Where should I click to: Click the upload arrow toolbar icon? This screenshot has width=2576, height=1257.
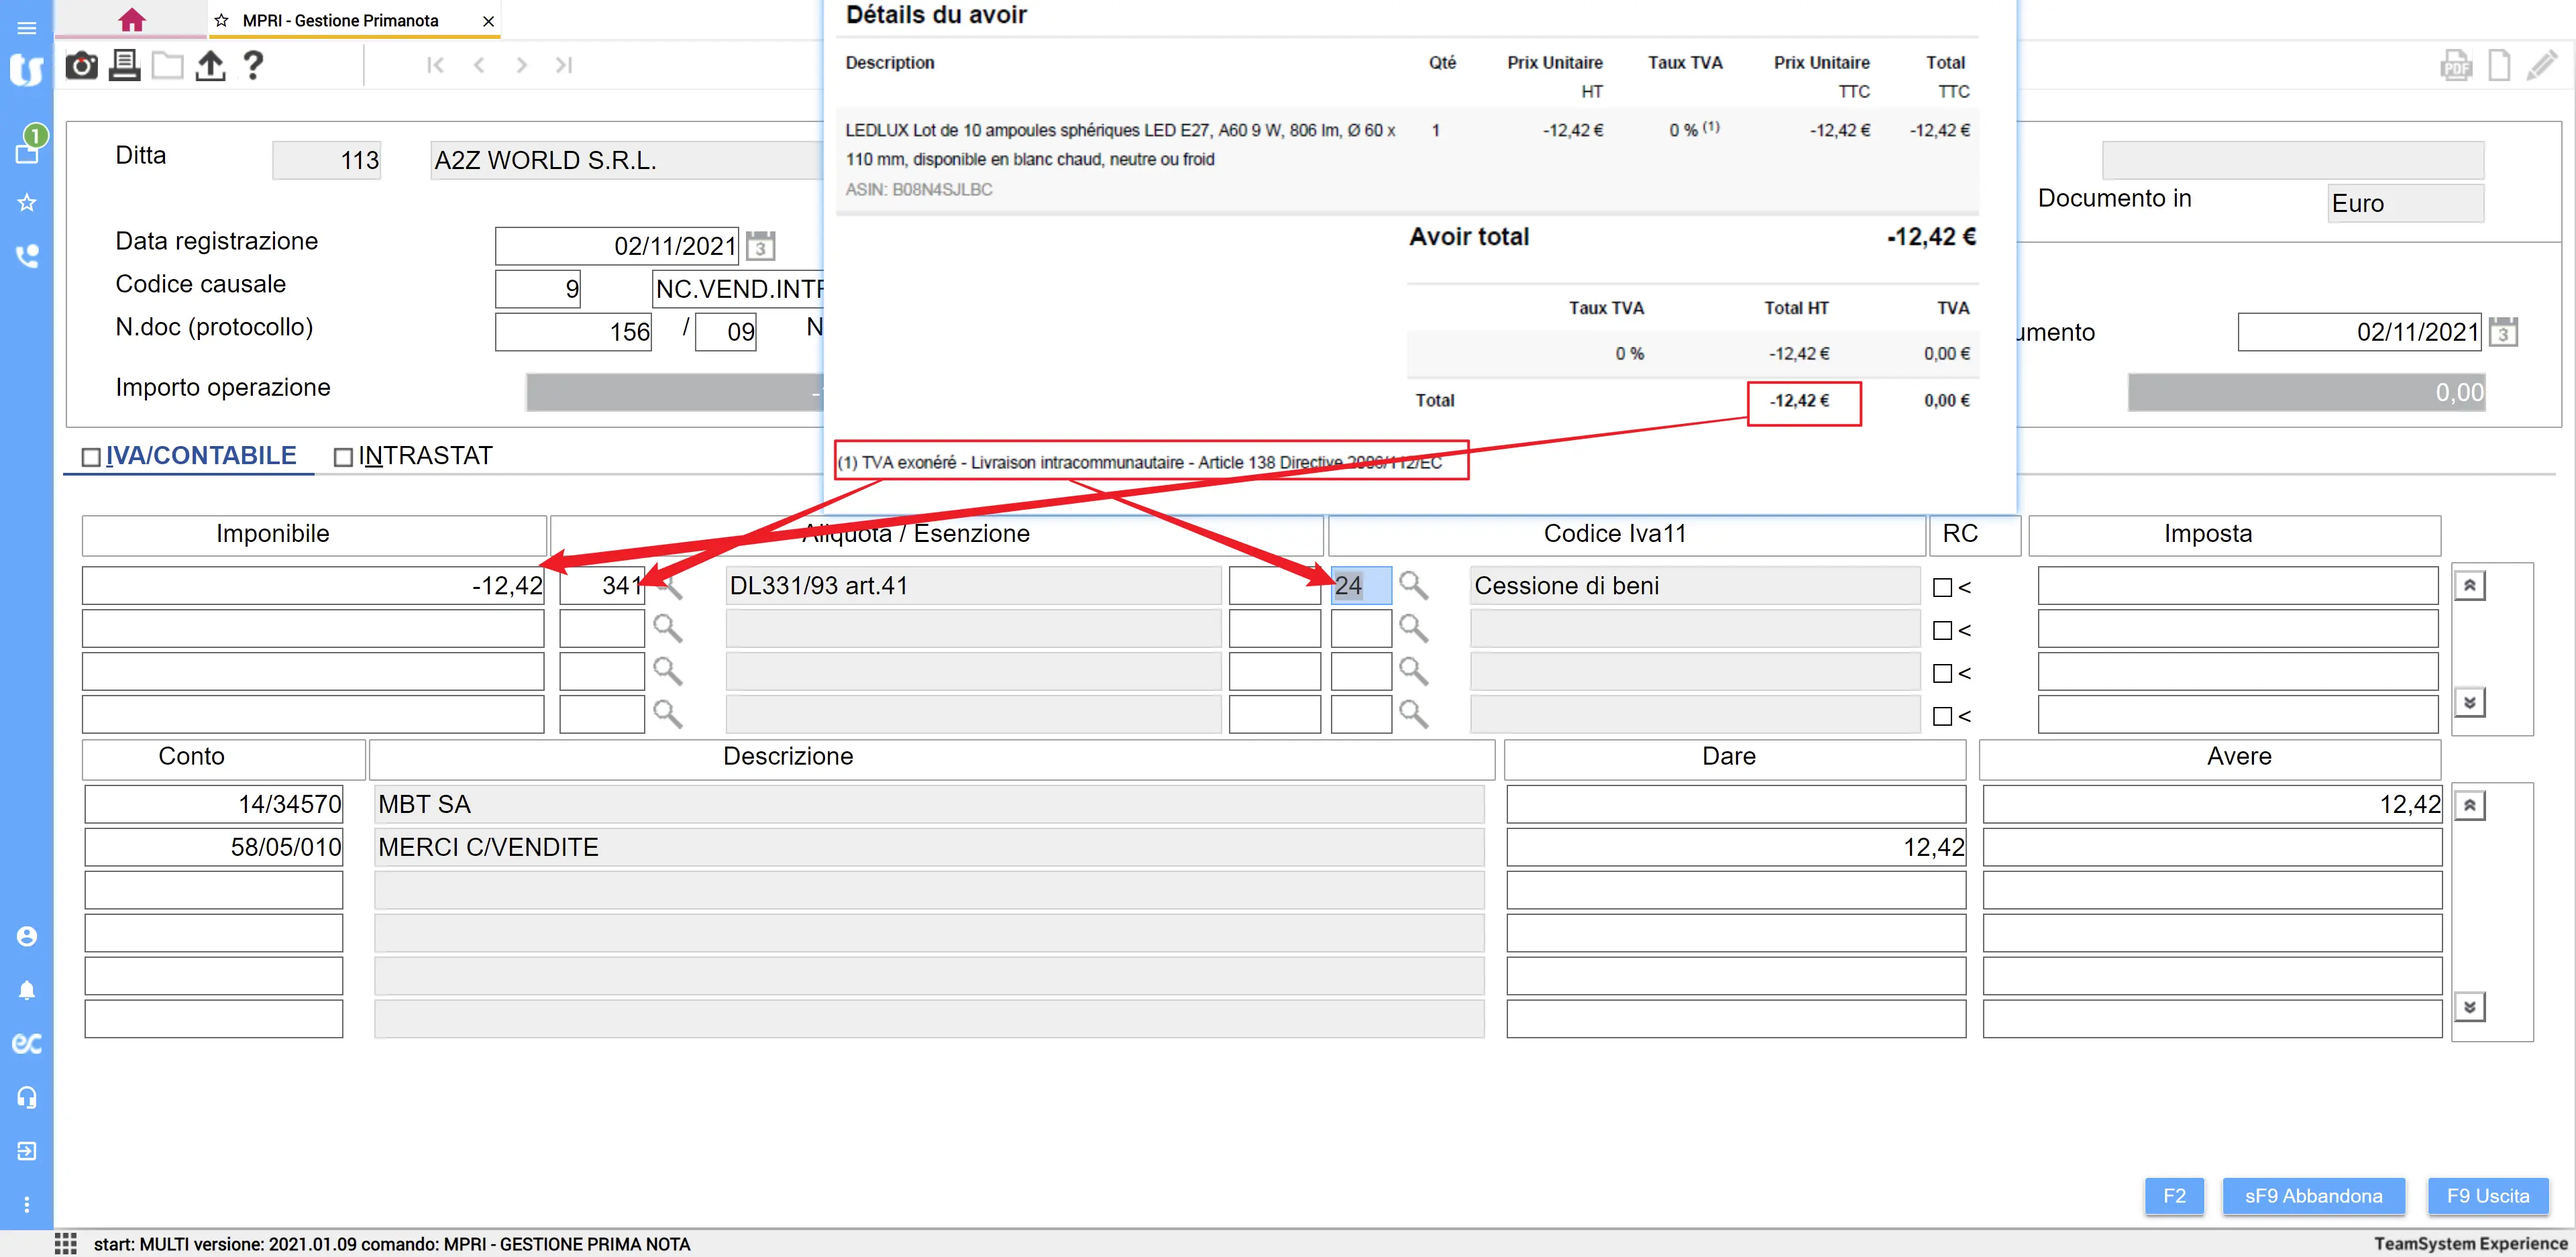pos(210,66)
